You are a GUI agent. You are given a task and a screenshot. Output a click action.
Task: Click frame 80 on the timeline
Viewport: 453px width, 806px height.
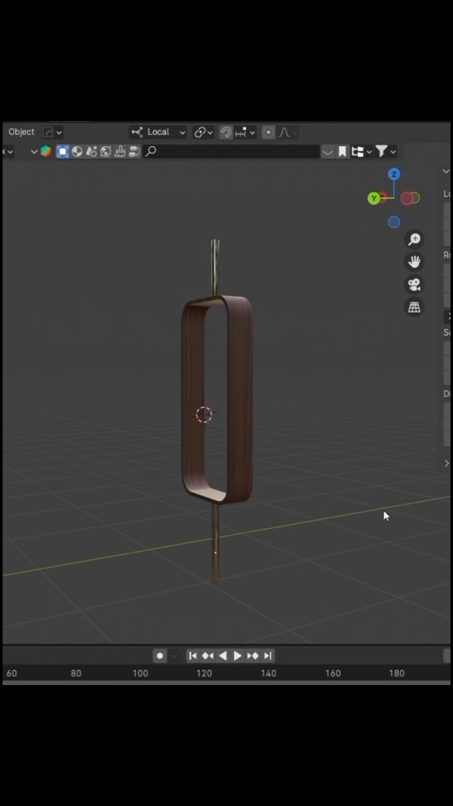(x=76, y=673)
